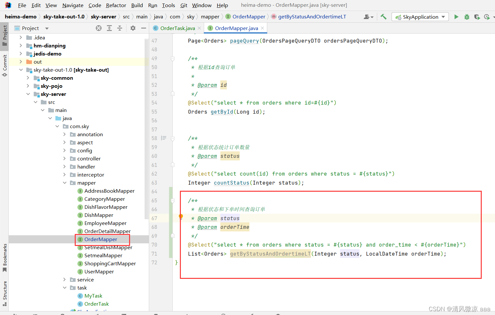Screen dimensions: 495x315
Task: Open the Commit tool window stripe button
Action: [5, 66]
